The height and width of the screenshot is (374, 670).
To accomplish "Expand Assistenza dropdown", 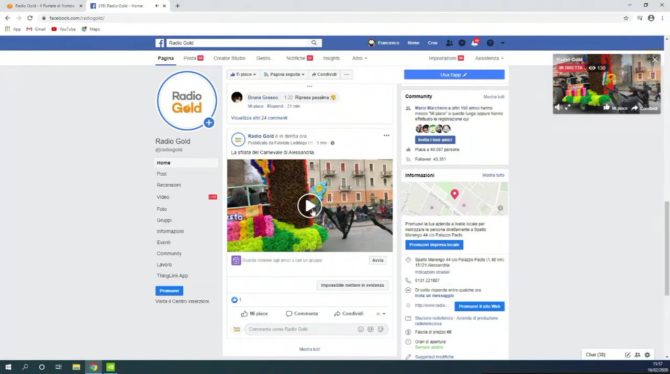I will click(489, 58).
